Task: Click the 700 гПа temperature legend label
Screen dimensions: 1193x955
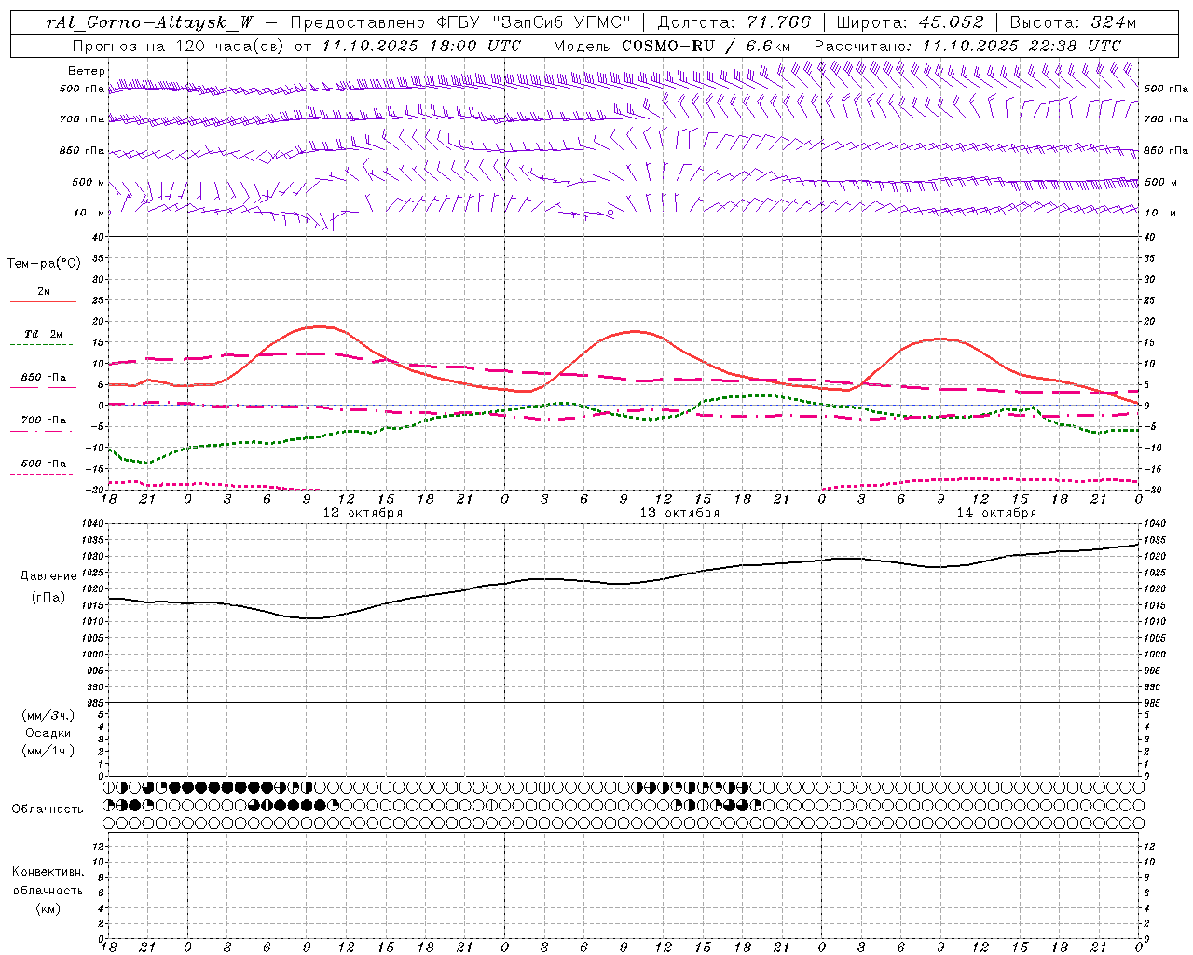Action: click(44, 420)
